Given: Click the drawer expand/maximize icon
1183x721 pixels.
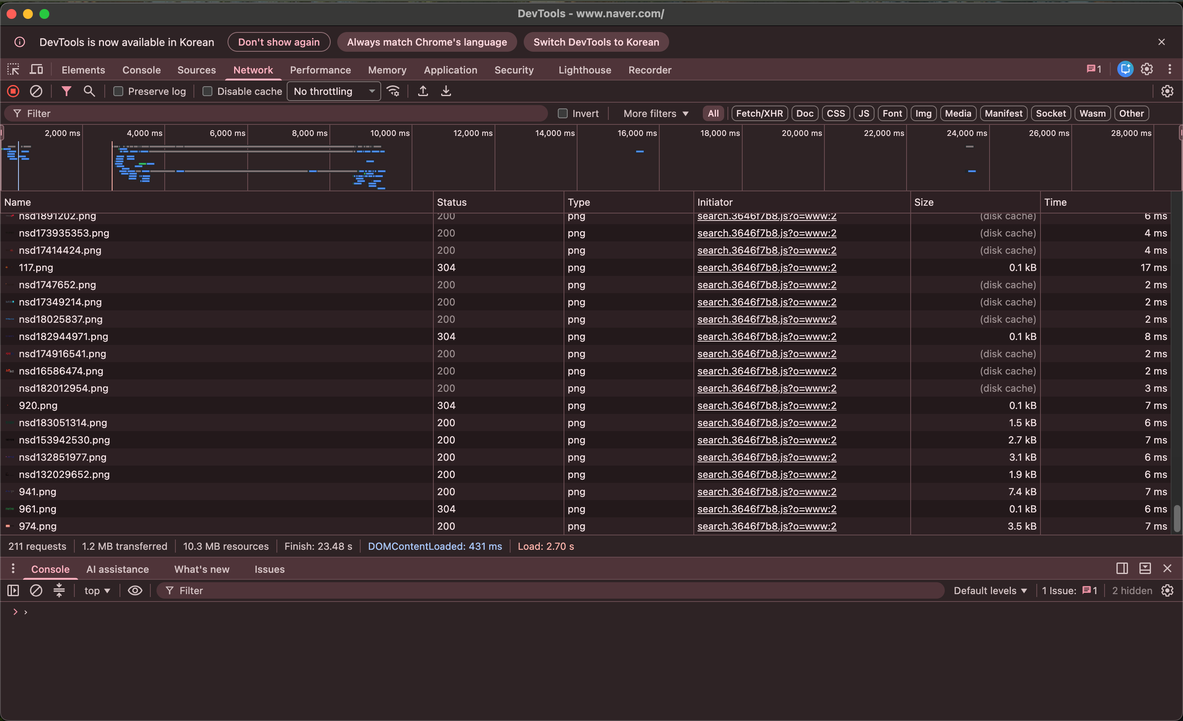Looking at the screenshot, I should [x=1145, y=569].
